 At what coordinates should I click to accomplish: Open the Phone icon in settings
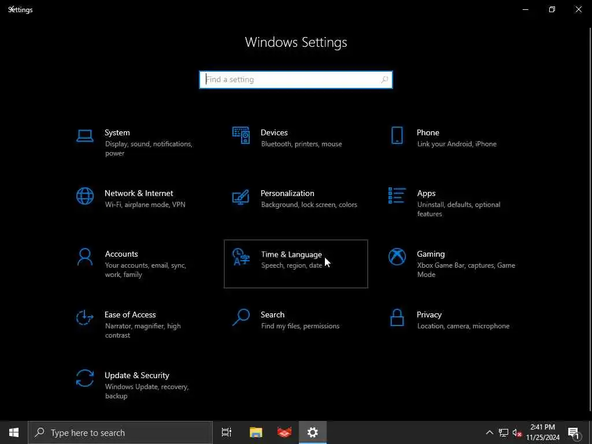397,135
